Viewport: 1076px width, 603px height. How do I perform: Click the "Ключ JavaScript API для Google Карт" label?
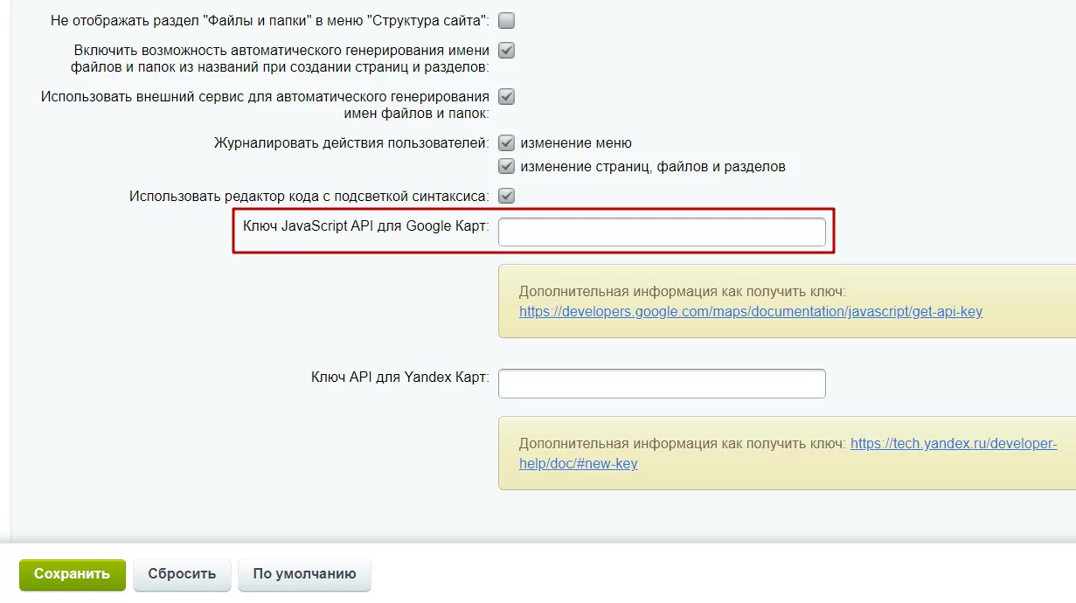[365, 225]
